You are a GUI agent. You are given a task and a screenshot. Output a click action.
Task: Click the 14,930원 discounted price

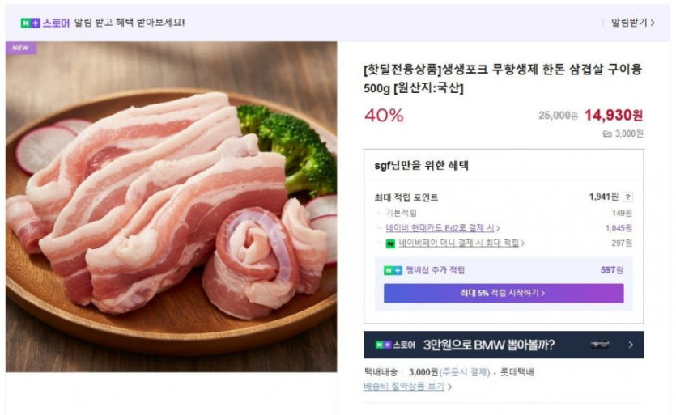613,115
